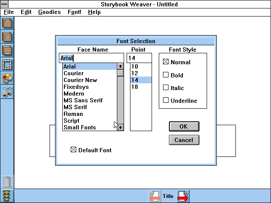The height and width of the screenshot is (203, 271).
Task: Select Courier in the font list
Action: click(x=89, y=73)
